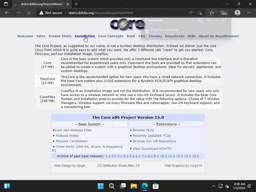256x192 pixels.
Task: Open File Explorer from taskbar
Action: coord(133,186)
